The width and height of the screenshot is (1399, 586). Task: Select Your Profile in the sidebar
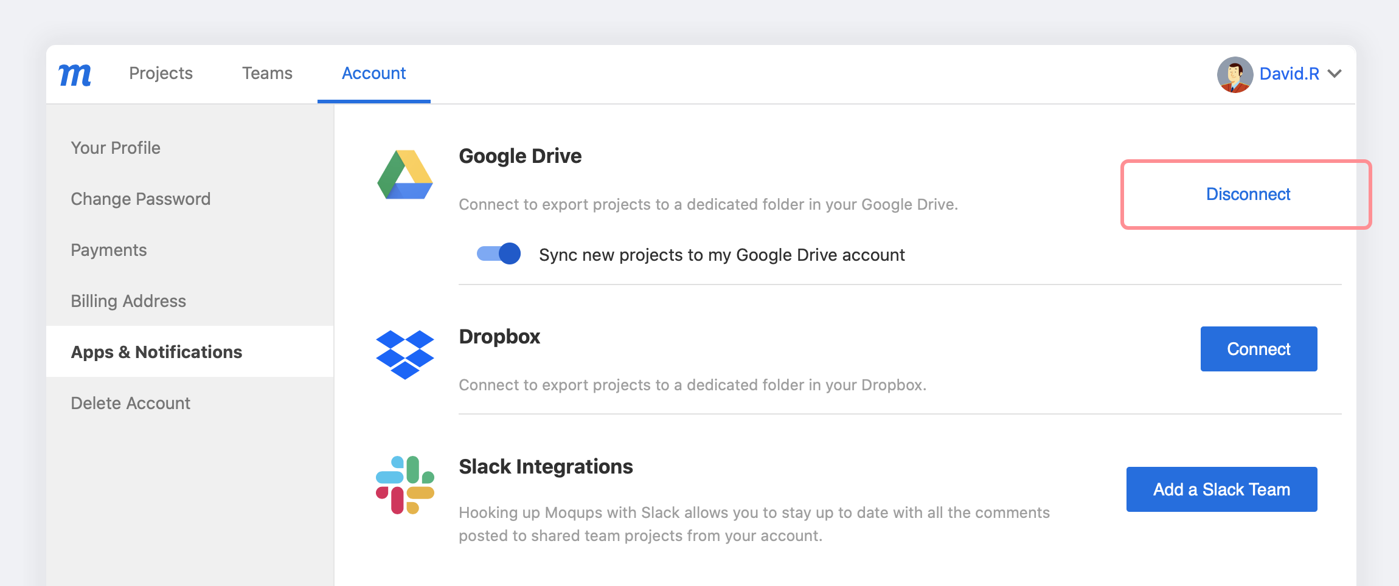coord(116,147)
